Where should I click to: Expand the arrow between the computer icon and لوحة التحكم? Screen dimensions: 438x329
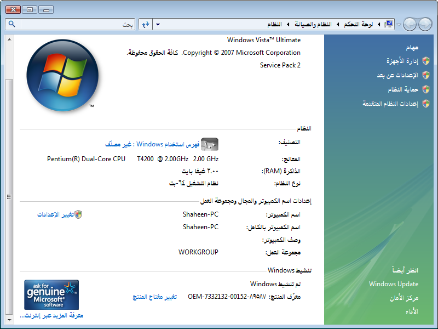379,24
